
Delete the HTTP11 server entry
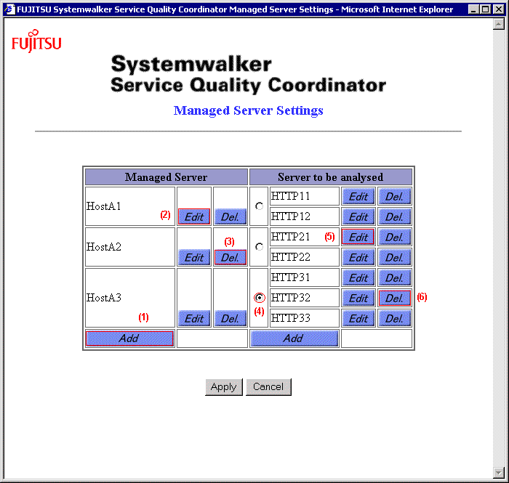coord(394,196)
